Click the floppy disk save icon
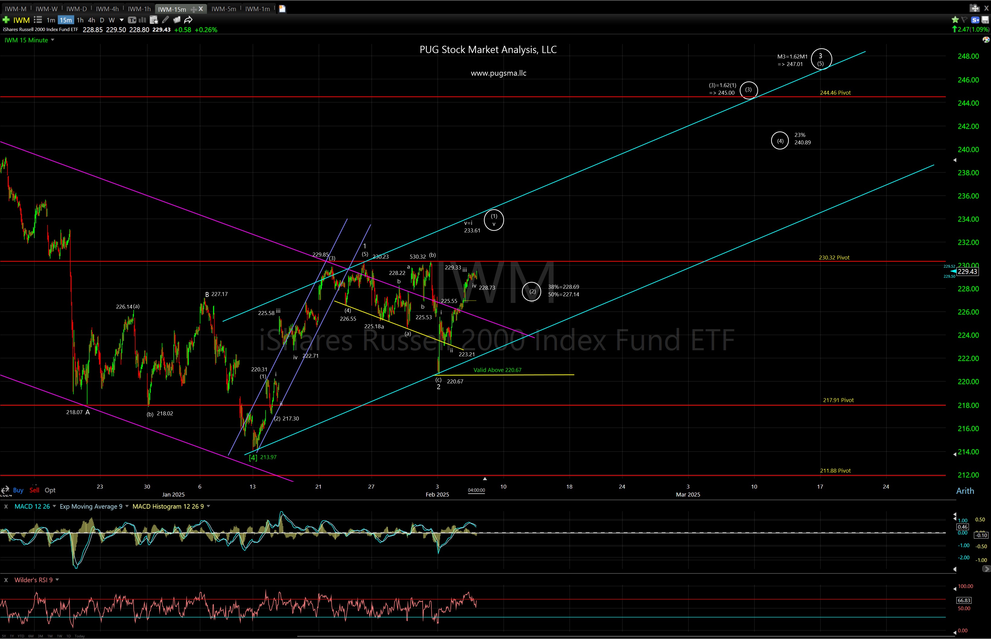The width and height of the screenshot is (991, 639). 985,19
